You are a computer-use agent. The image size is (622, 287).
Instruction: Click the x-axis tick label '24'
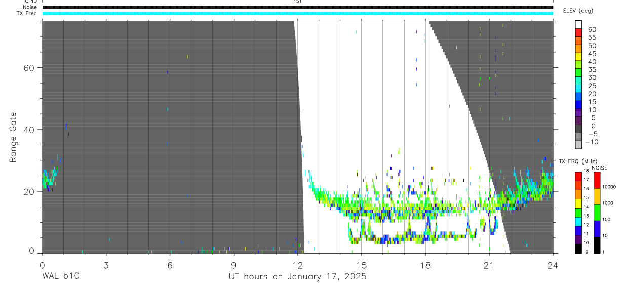point(553,265)
